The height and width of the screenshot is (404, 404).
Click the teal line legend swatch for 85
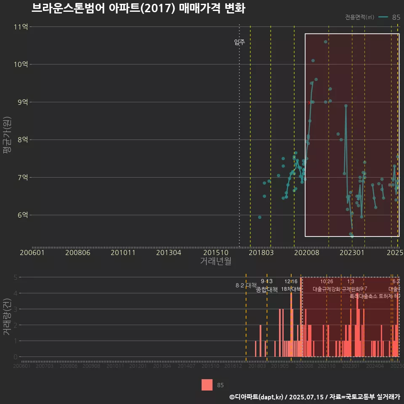pyautogui.click(x=383, y=17)
